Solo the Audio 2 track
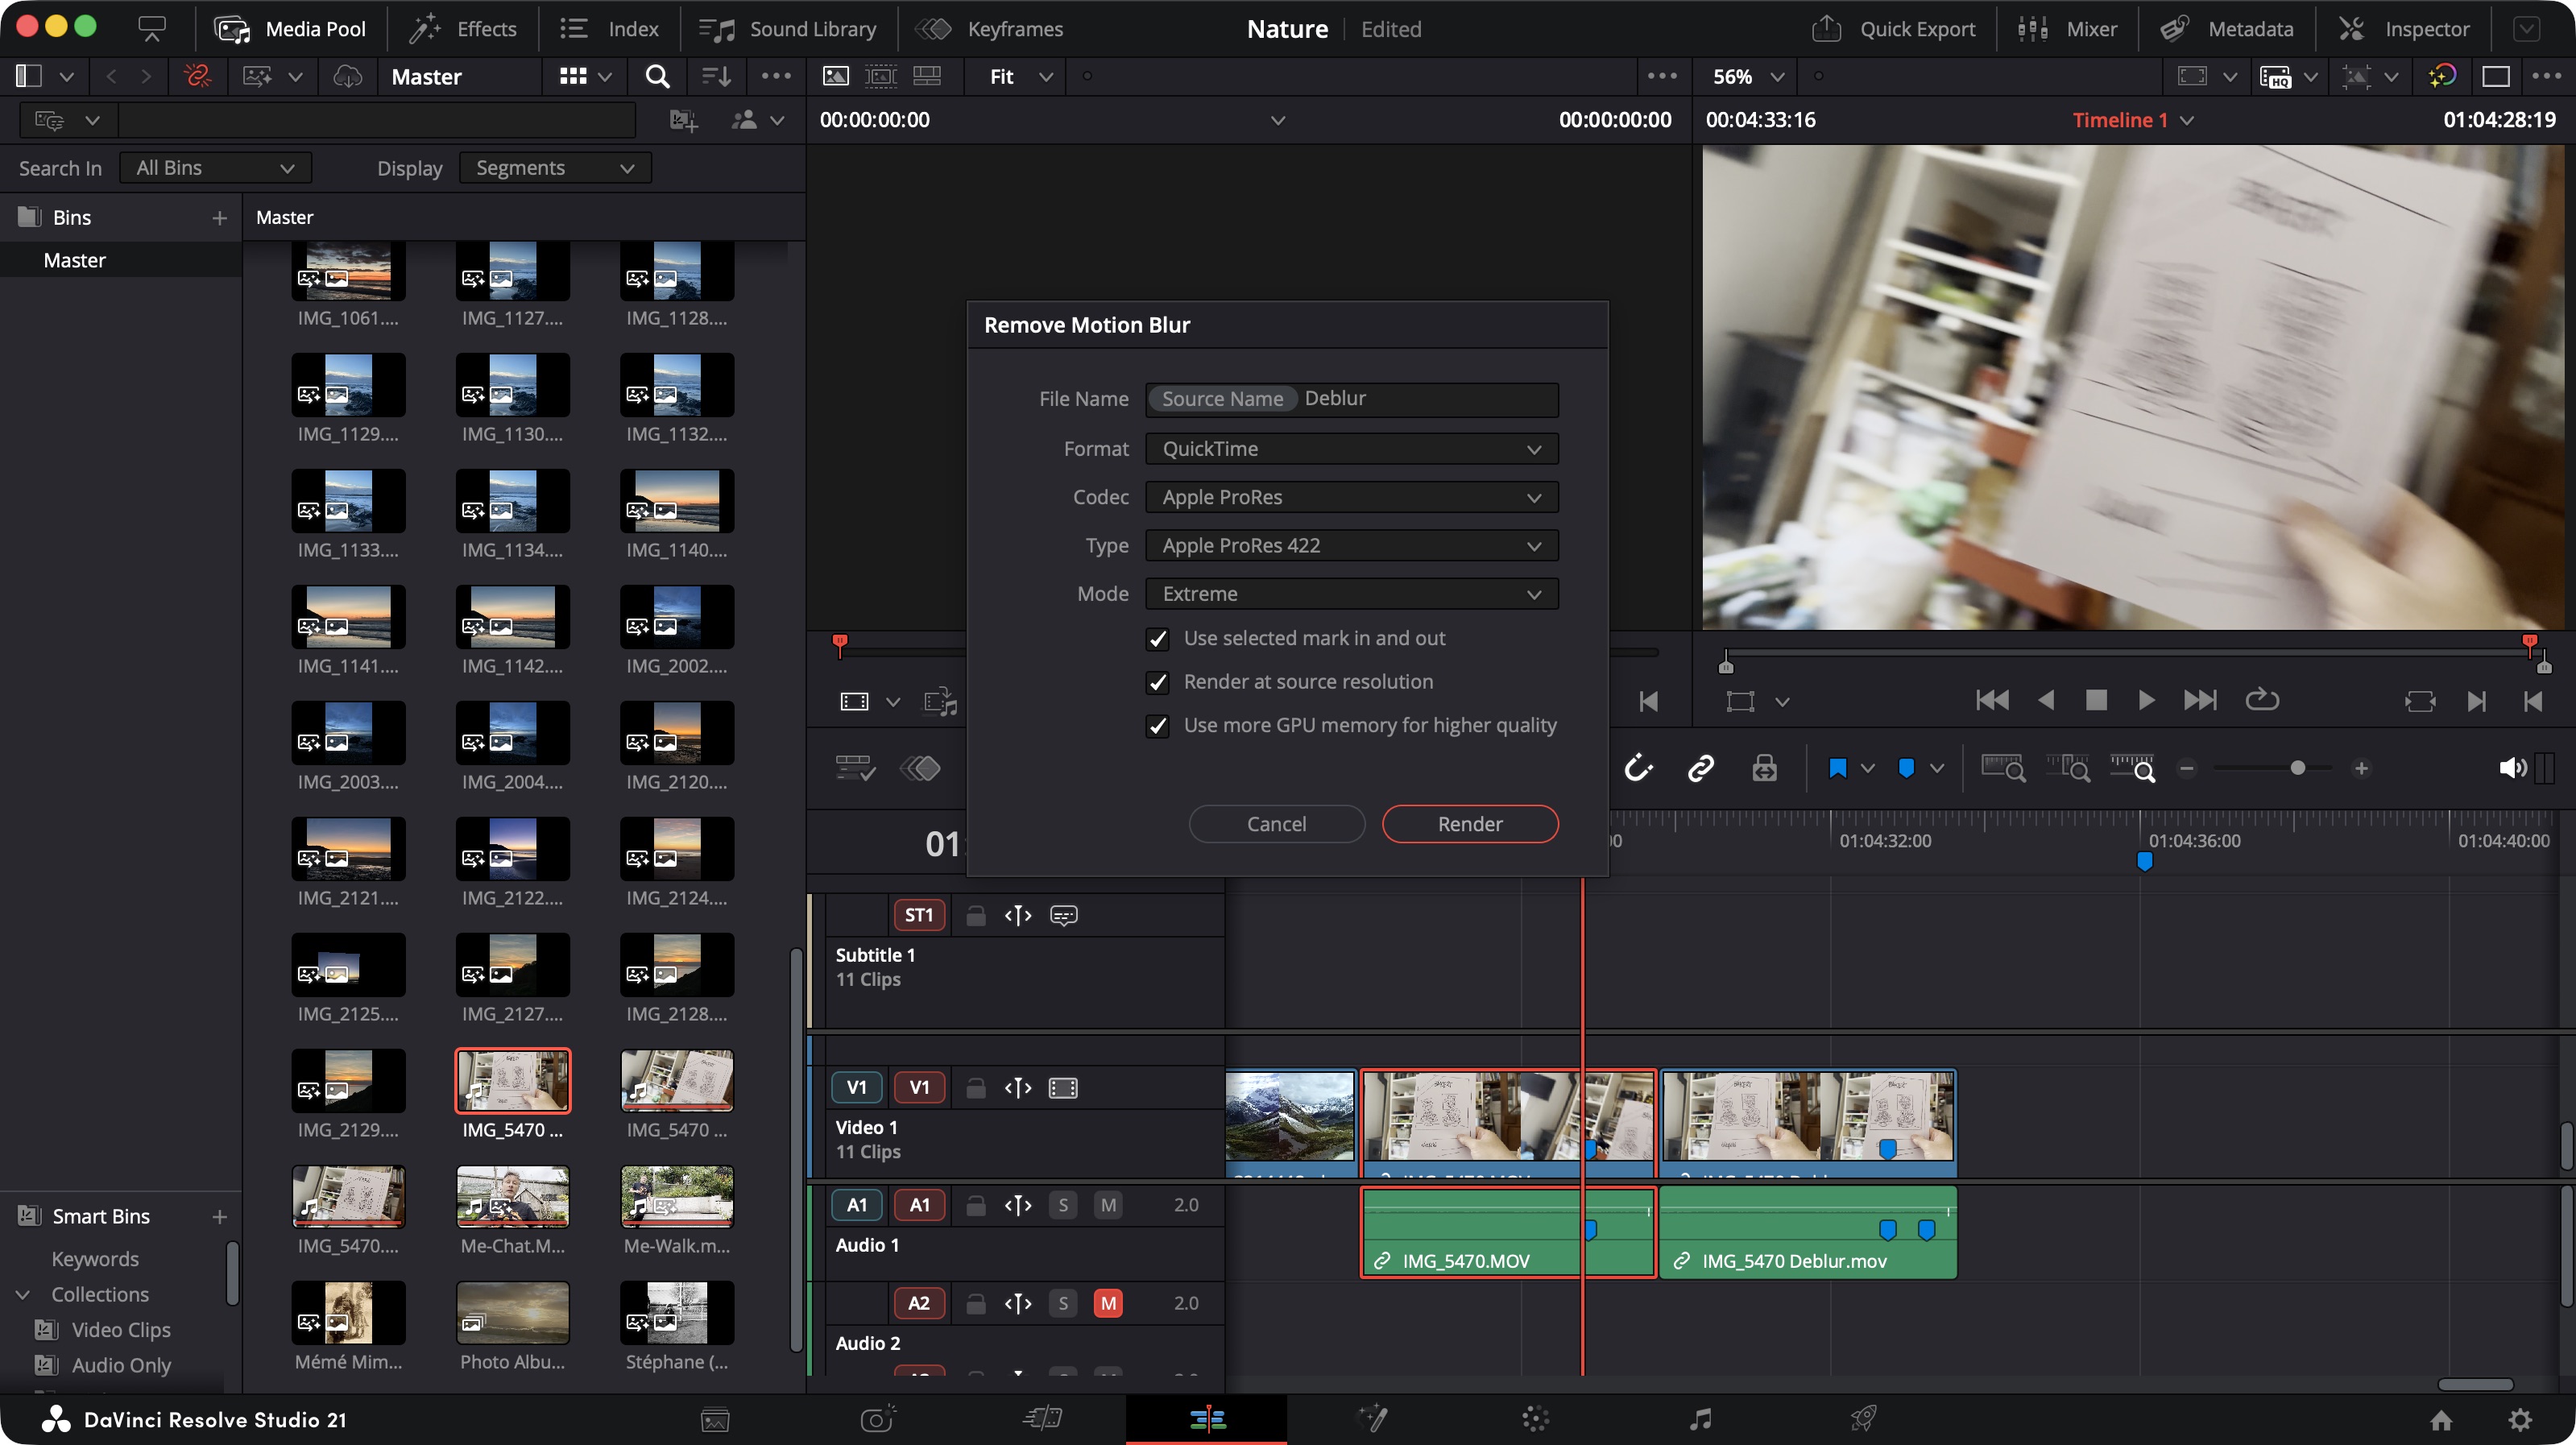The height and width of the screenshot is (1445, 2576). tap(1063, 1303)
